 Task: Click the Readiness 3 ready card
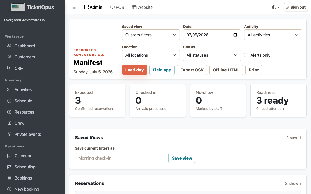[278, 100]
